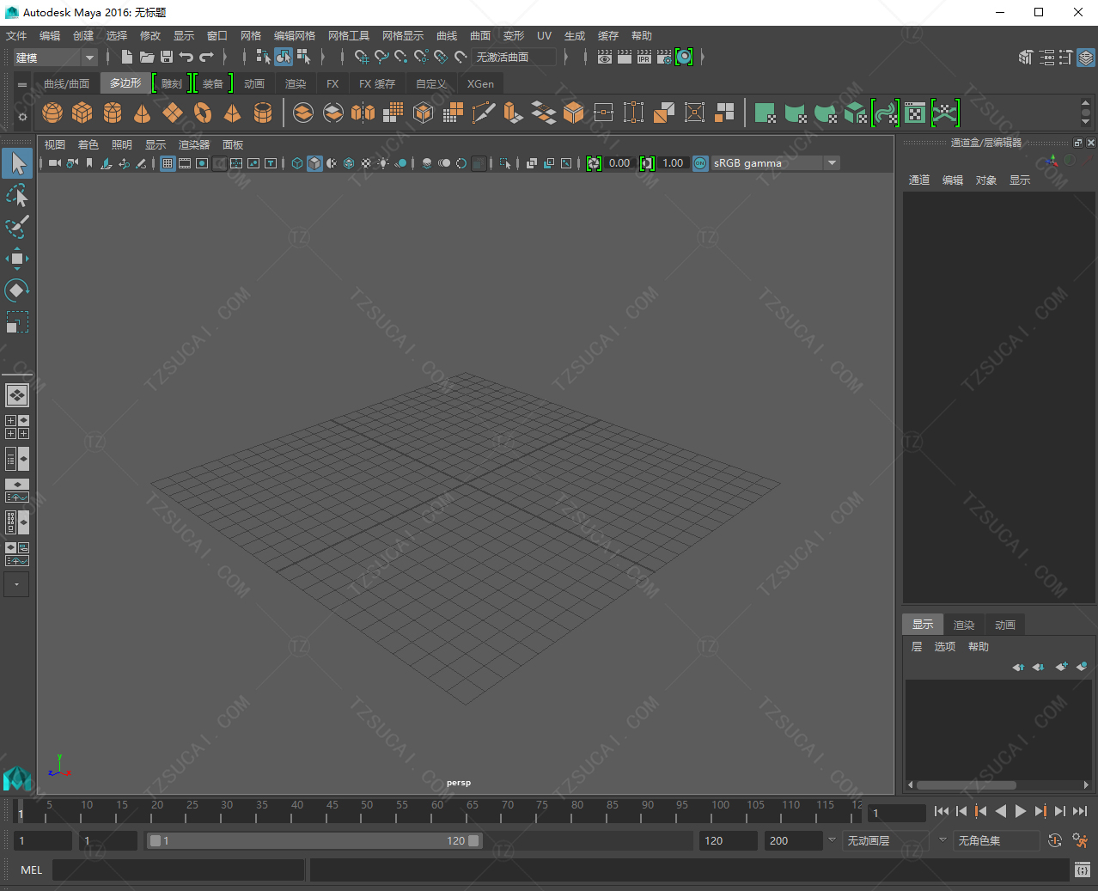Switch to the 曲线/曲面 shelf tab
Viewport: 1098px width, 891px height.
click(66, 83)
